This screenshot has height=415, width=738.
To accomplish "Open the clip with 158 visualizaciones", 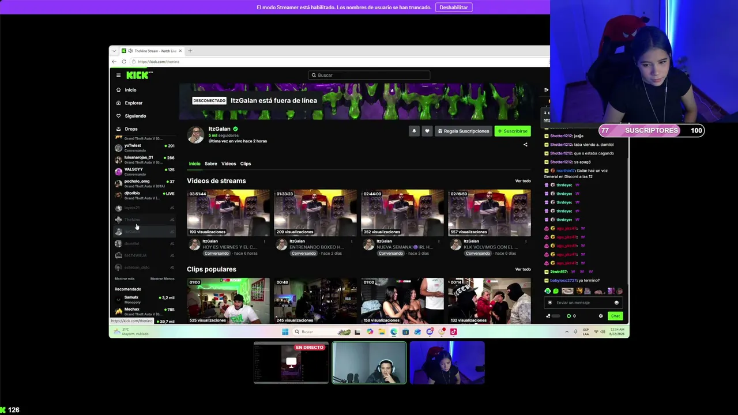I will tap(402, 301).
